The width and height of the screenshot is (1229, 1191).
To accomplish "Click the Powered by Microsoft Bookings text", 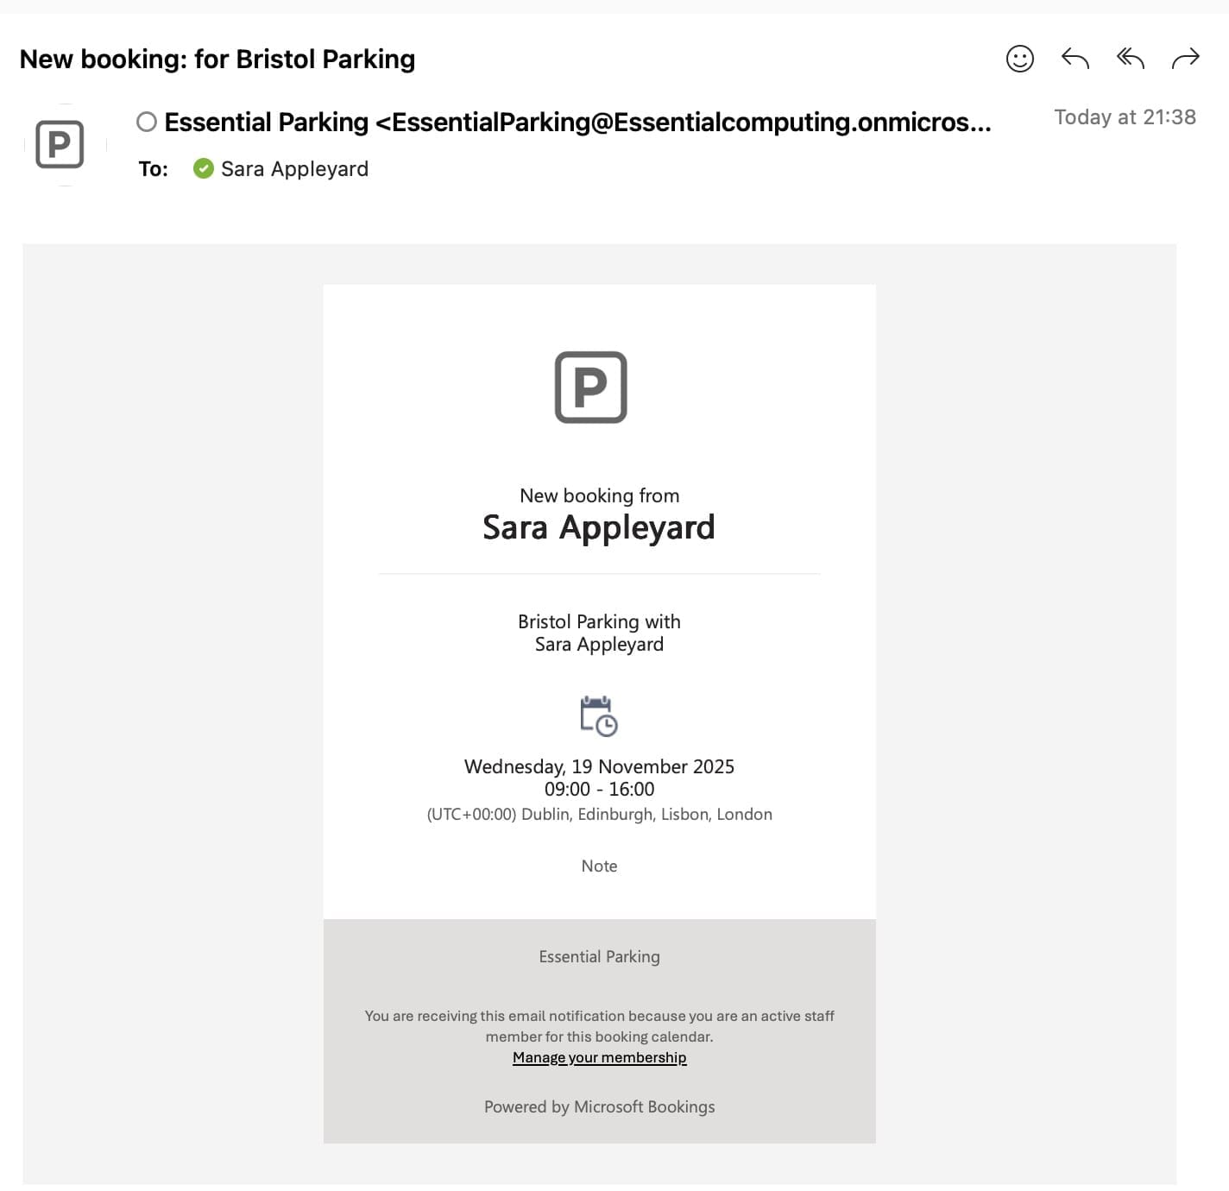I will click(x=599, y=1106).
